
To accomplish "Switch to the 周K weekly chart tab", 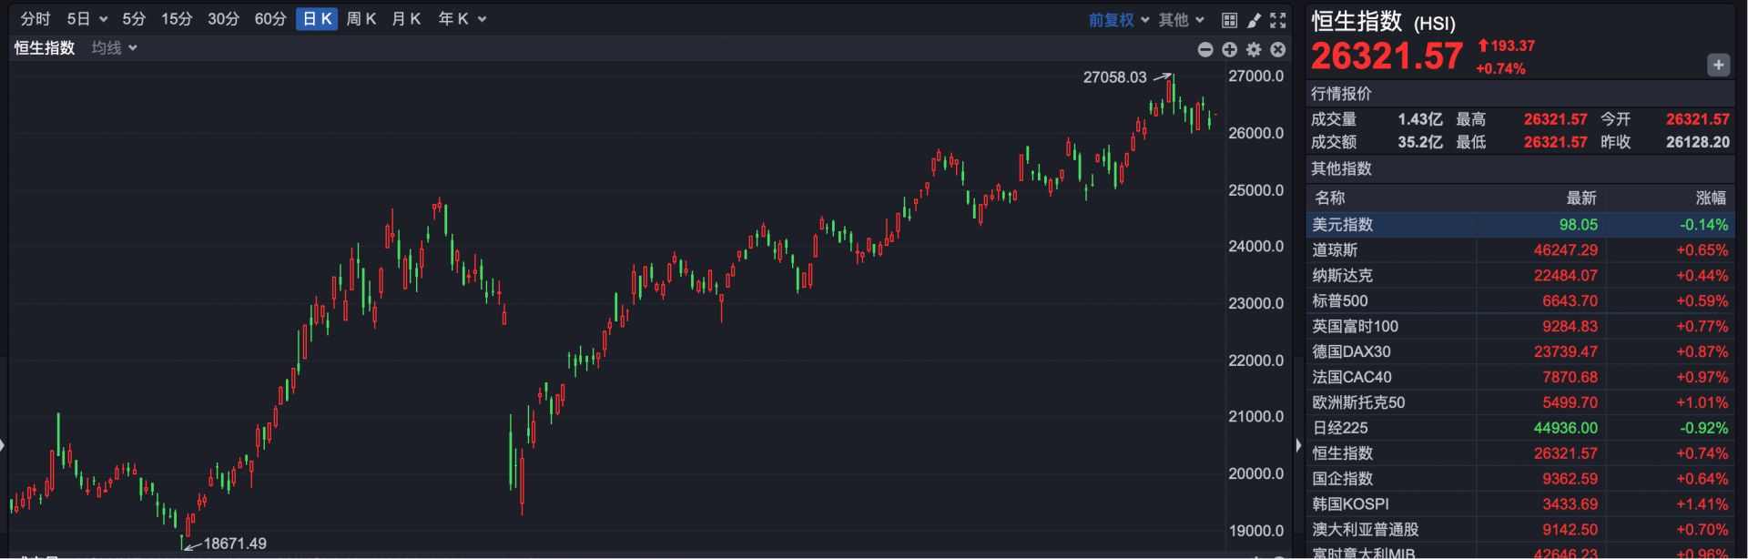I will point(361,19).
